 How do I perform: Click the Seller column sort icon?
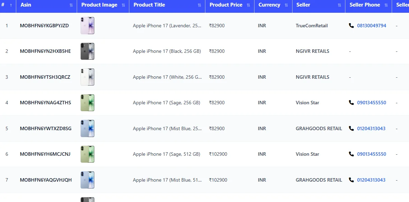340,5
